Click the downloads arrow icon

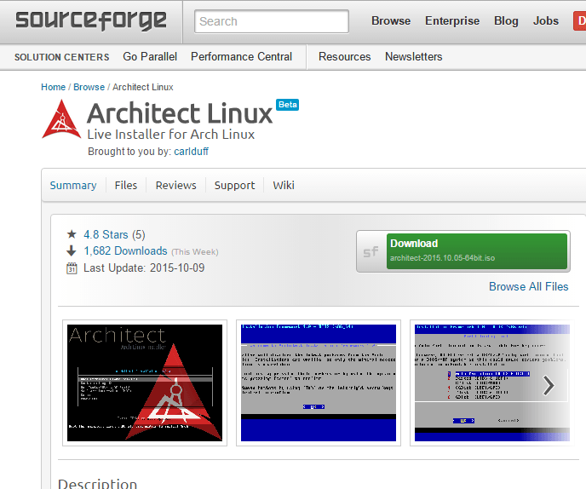click(71, 250)
